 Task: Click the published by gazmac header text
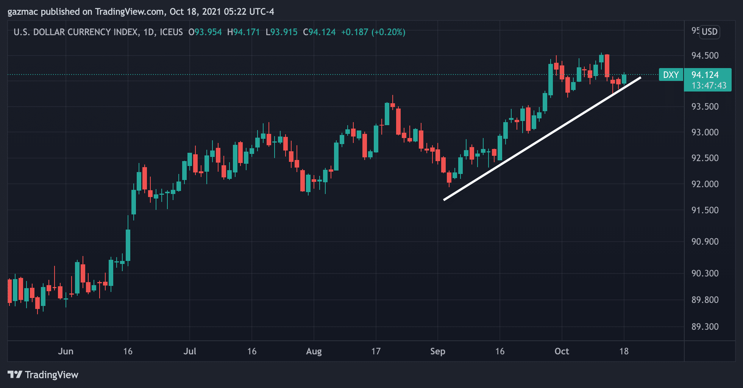tap(141, 12)
